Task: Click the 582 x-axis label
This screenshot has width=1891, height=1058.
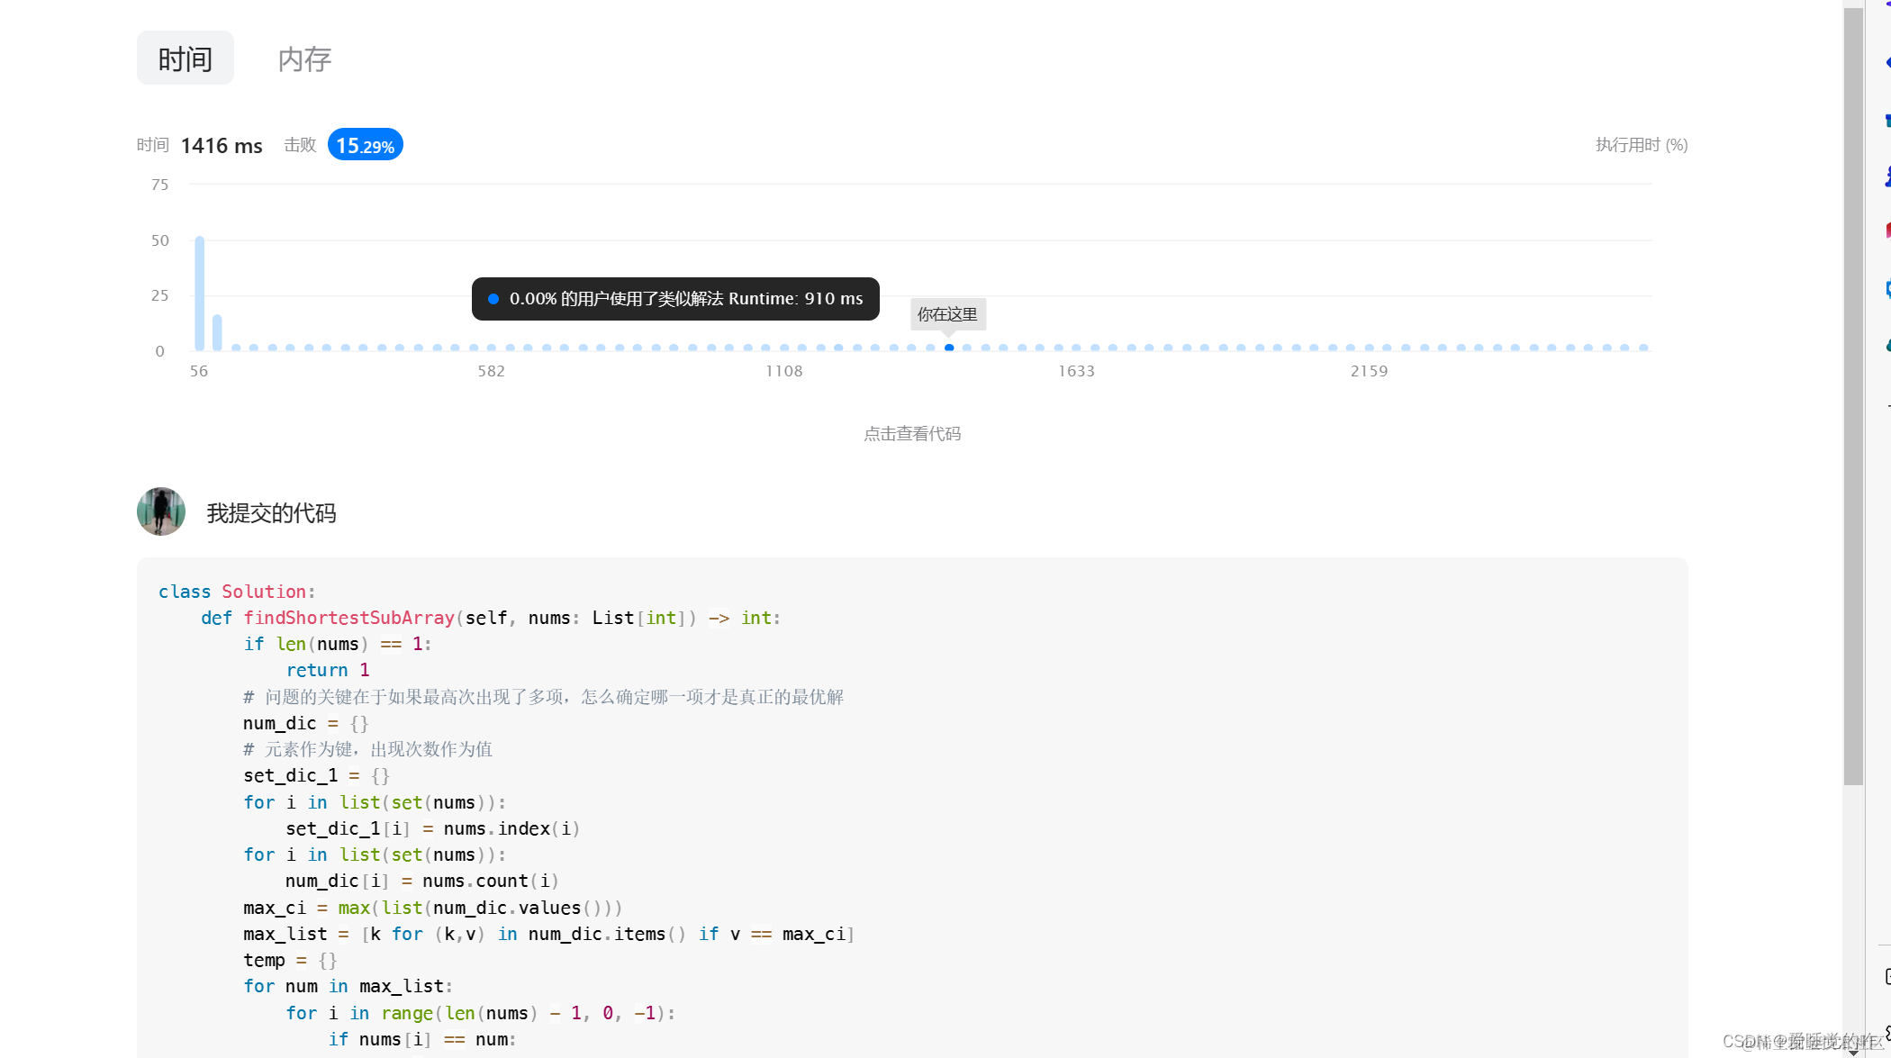Action: (491, 371)
